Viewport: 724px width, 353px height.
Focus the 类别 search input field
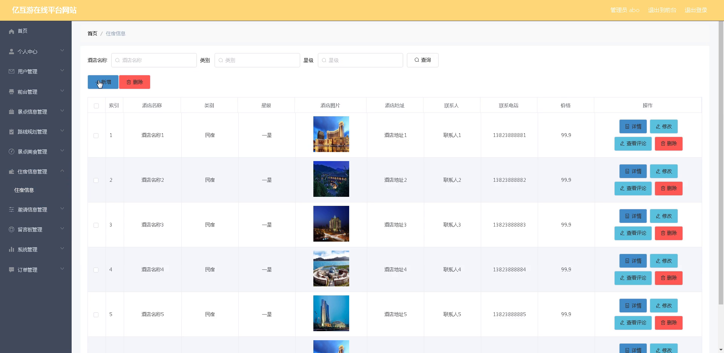pyautogui.click(x=257, y=60)
